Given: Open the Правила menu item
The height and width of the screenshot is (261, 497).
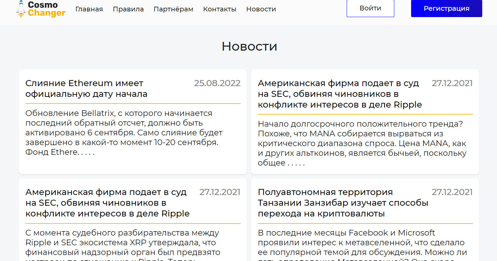Looking at the screenshot, I should [x=128, y=9].
